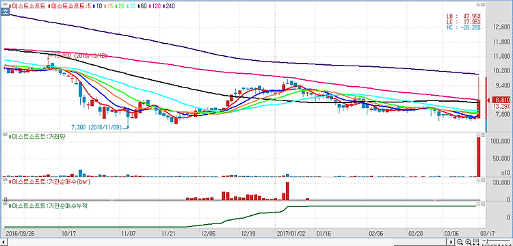The image size is (513, 246).
Task: Click the tallest red 기관순매수 bar near 2017/01/02
Action: coord(287,191)
